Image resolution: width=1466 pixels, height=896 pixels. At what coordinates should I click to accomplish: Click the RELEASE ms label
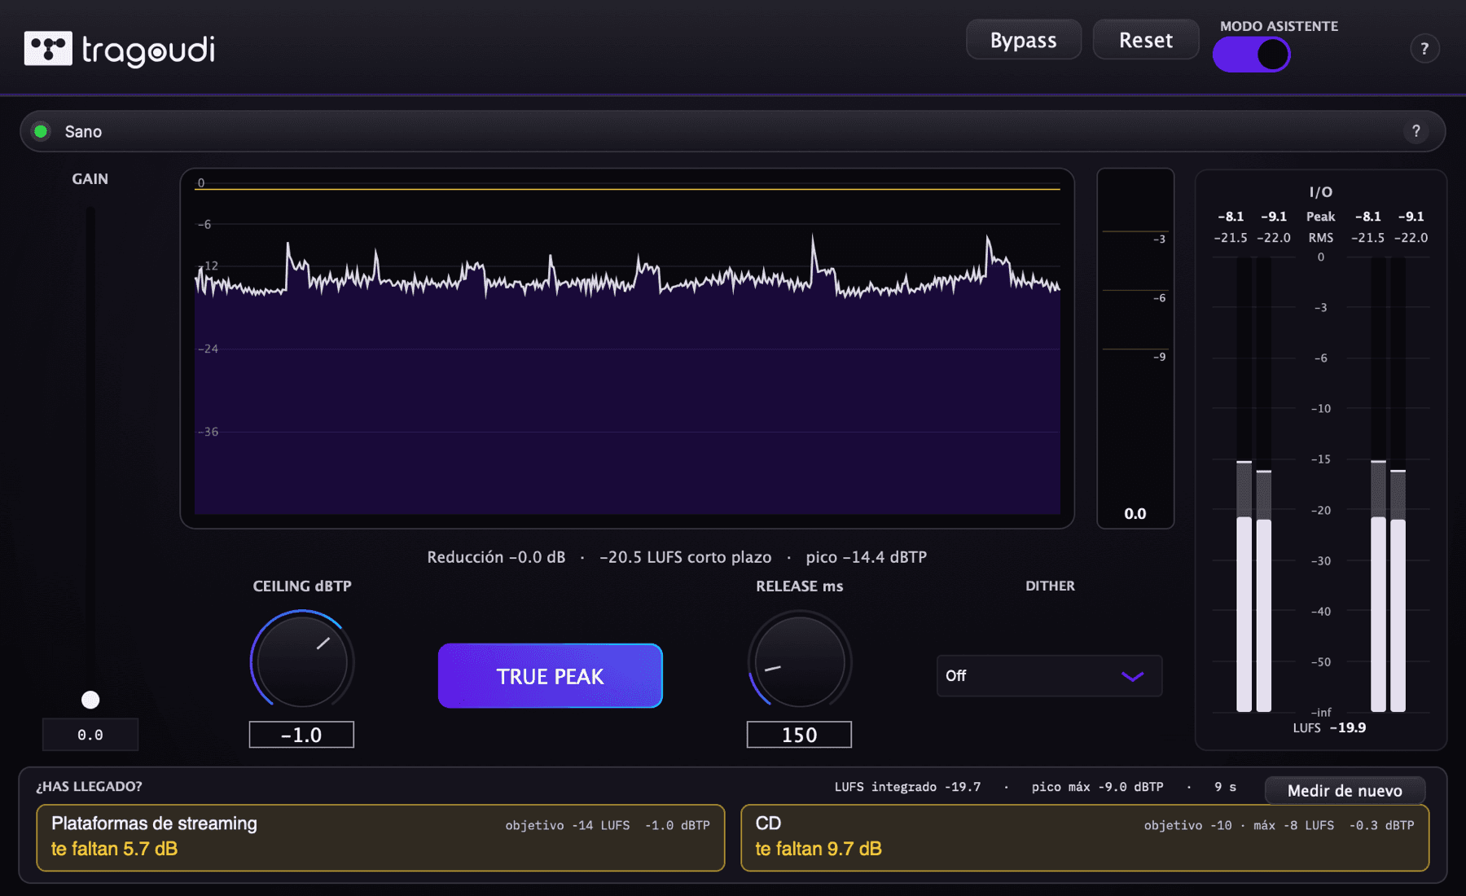pyautogui.click(x=799, y=586)
